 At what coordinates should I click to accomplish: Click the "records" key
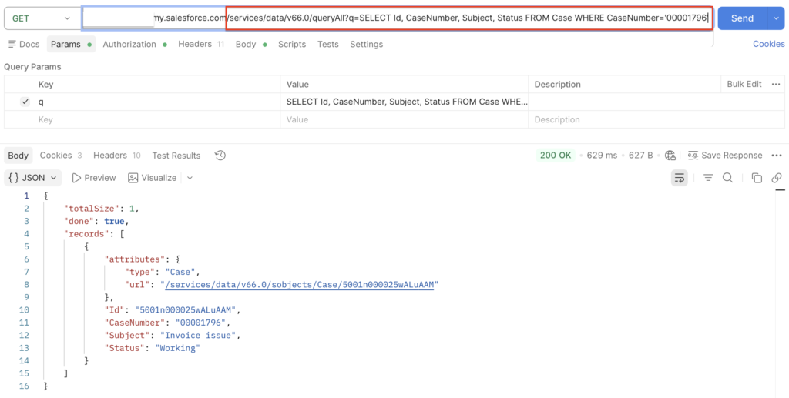86,234
